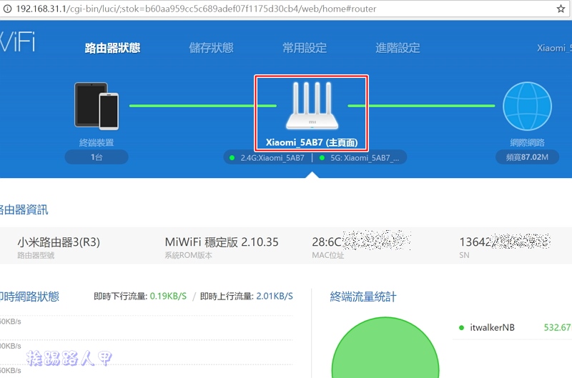Select the Xiaomi_5AB7 (主頁面) label
572x378 pixels.
pos(312,142)
